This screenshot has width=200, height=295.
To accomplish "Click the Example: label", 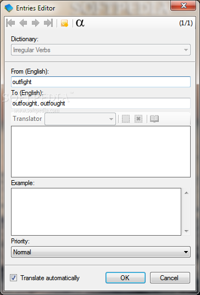I will point(23,183).
